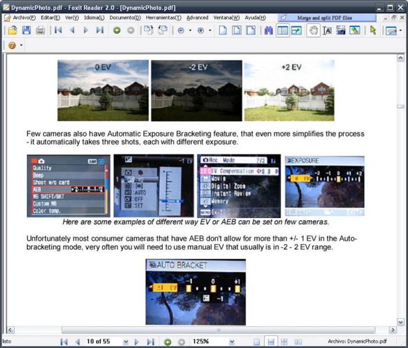Open the 125% zoom level dropdown
This screenshot has width=408, height=348.
tap(232, 342)
